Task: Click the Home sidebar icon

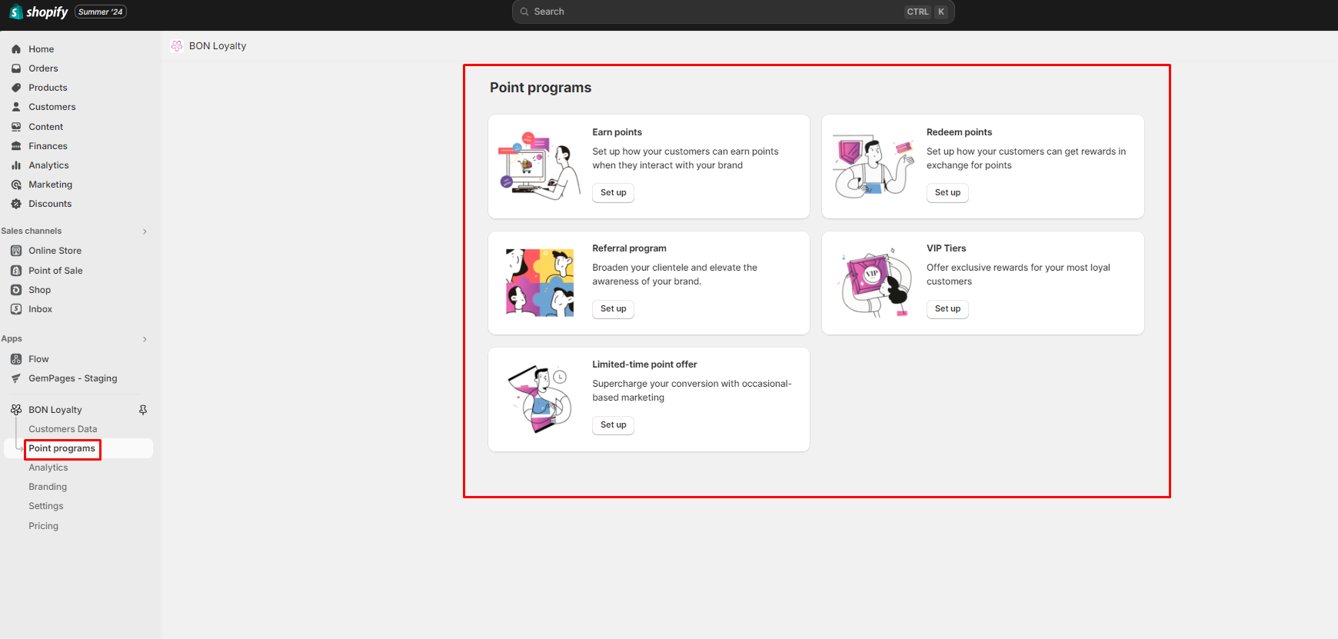Action: point(16,49)
